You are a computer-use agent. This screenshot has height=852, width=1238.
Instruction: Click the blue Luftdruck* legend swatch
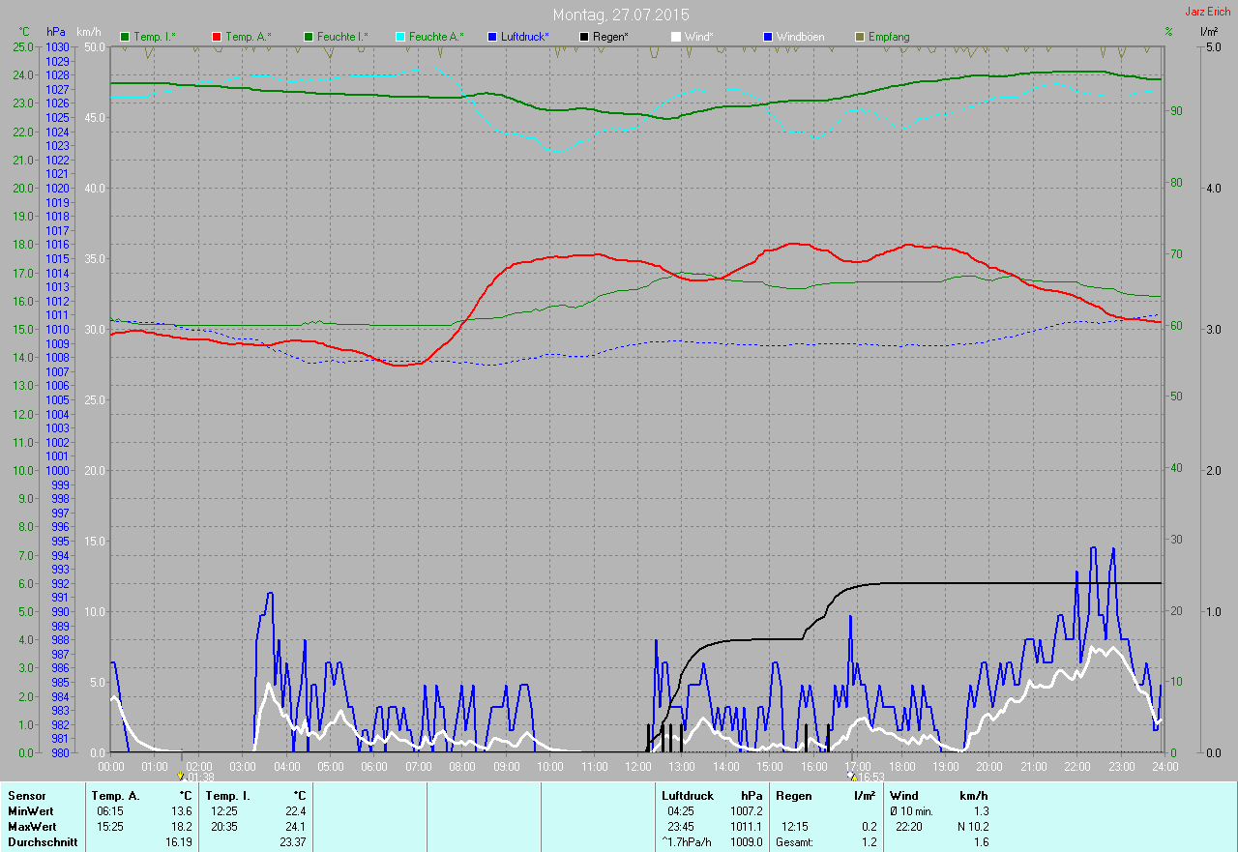pos(492,37)
